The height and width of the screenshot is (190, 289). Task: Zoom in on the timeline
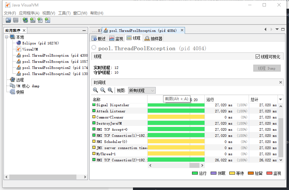[95, 90]
